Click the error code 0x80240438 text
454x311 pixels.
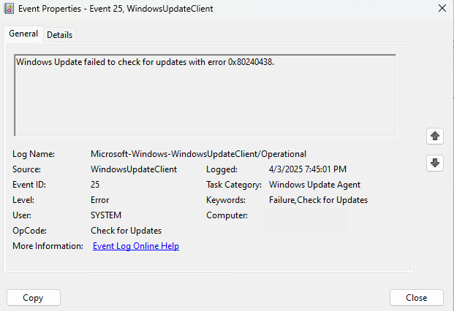251,62
